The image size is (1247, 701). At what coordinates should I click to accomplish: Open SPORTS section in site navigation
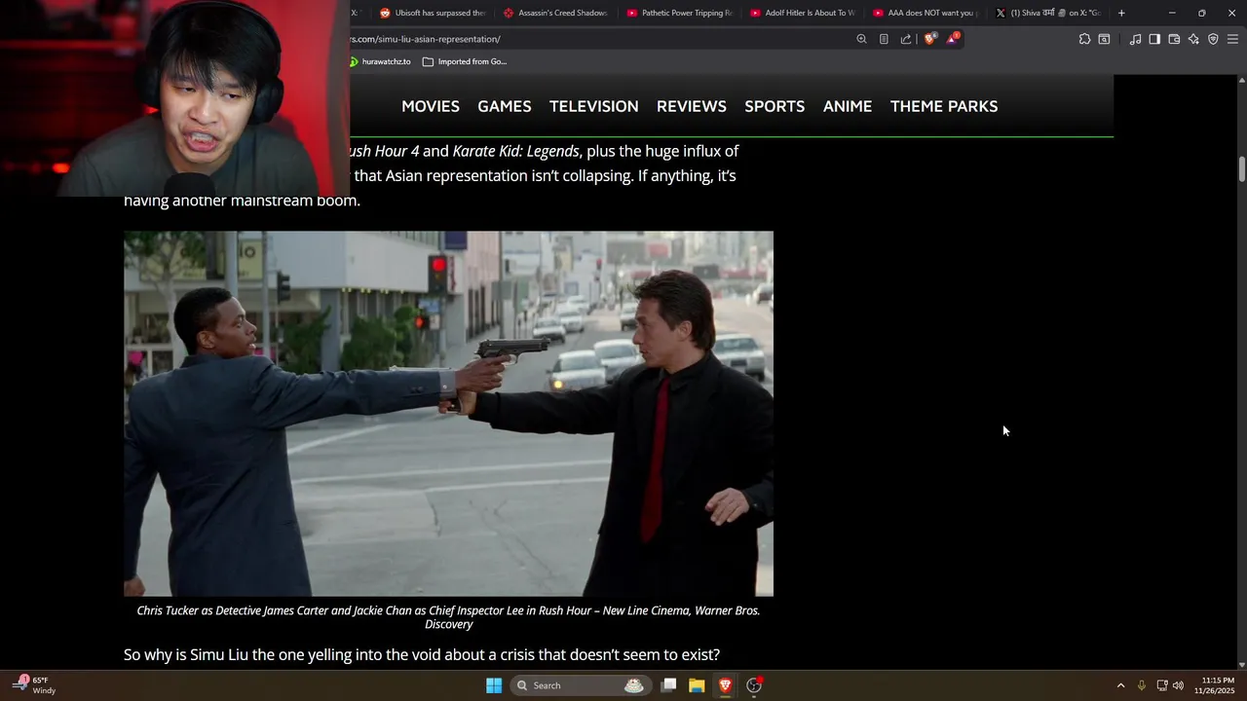pos(775,106)
